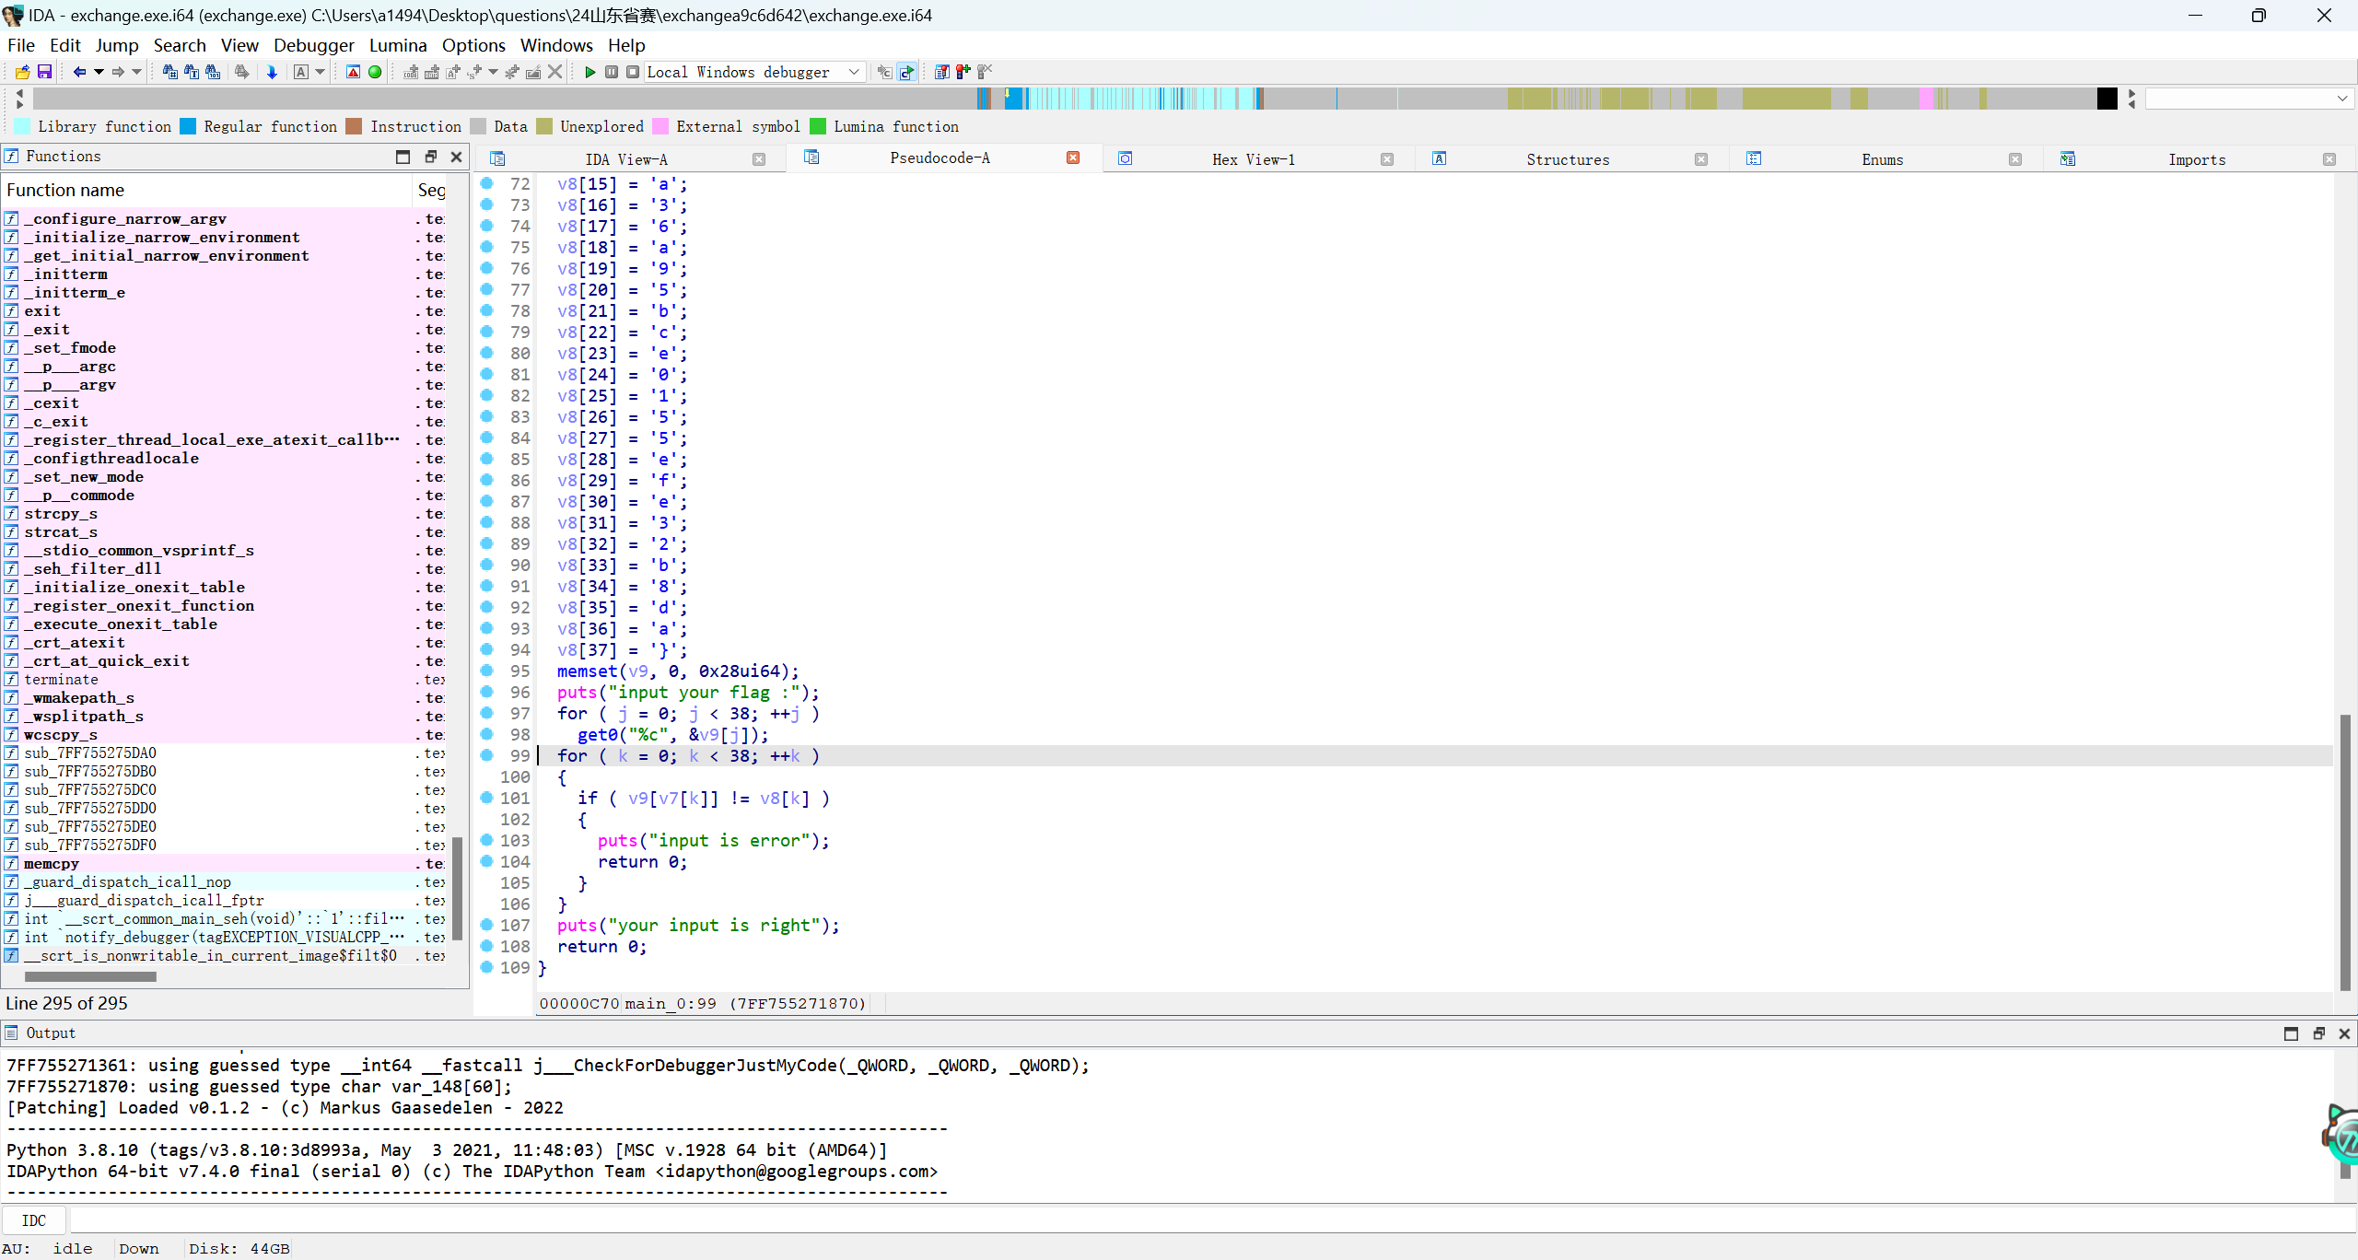Image resolution: width=2358 pixels, height=1260 pixels.
Task: Click the Hex View-1 tab icon
Action: pyautogui.click(x=1126, y=158)
